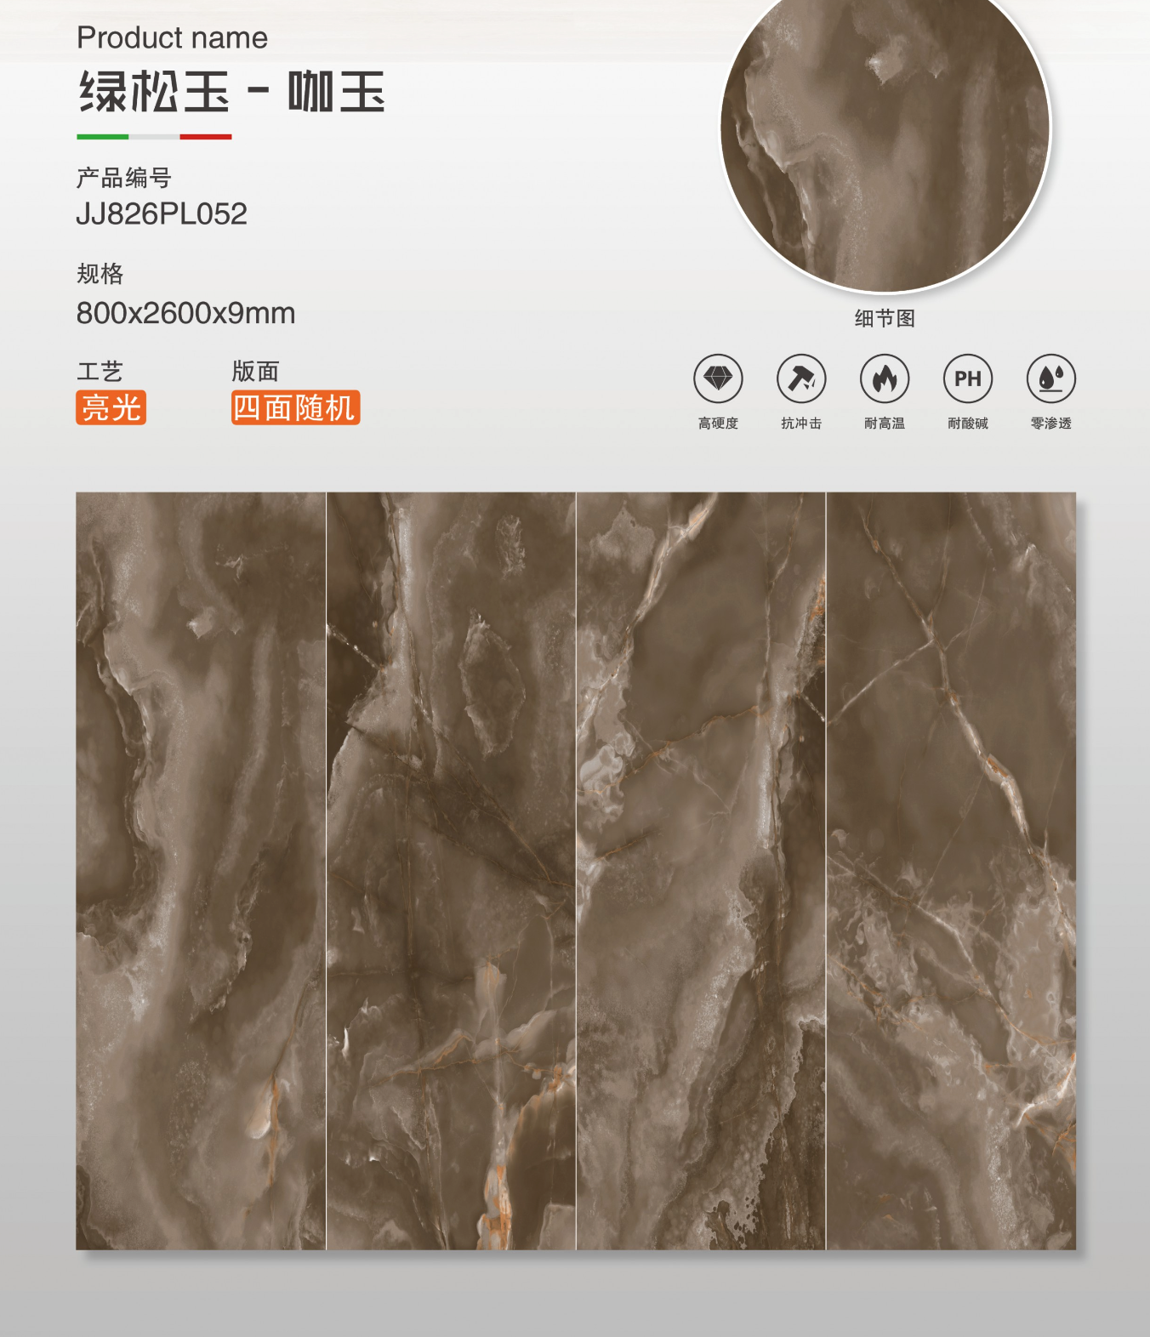1150x1337 pixels.
Task: Select the orange 亮光 finish tag
Action: click(x=111, y=407)
